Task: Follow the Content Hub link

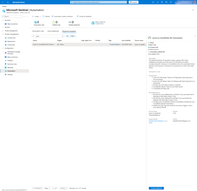Action: pos(99,24)
